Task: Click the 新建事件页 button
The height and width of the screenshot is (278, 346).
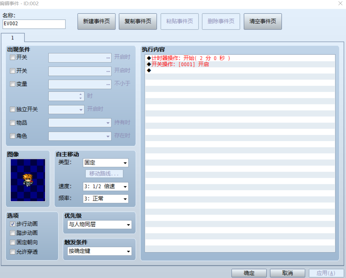Action: tap(96, 21)
